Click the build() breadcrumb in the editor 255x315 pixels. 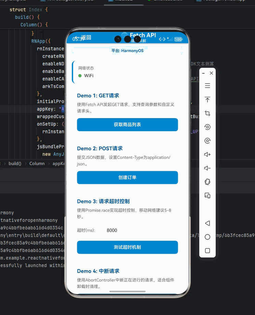(15, 164)
